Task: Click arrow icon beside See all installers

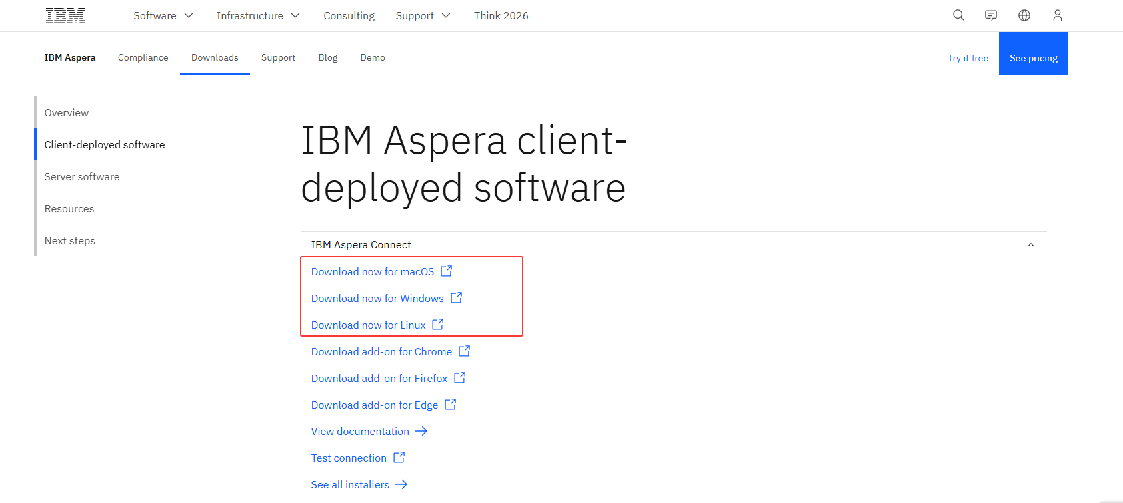Action: coord(401,484)
